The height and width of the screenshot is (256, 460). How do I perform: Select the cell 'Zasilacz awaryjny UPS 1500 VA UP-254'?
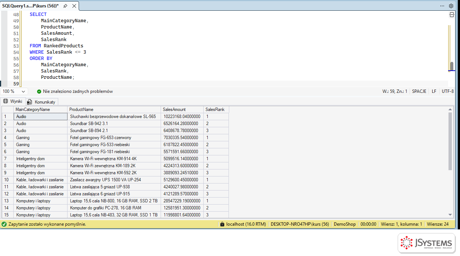tap(114, 180)
